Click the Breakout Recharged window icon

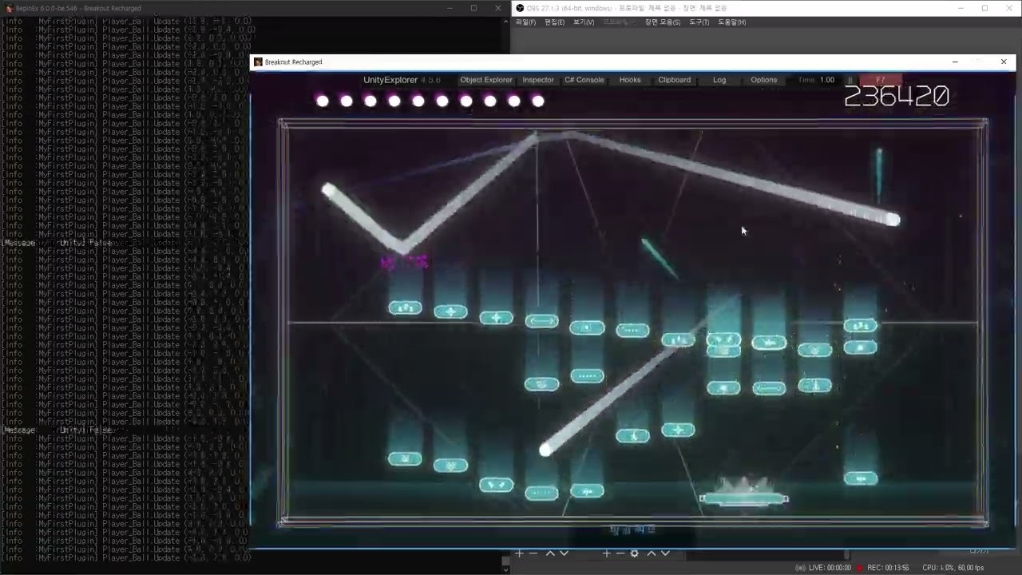tap(258, 62)
